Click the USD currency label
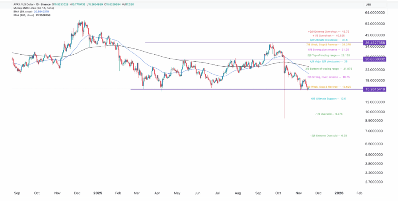Screen dimensions: 398x201 point(368,4)
